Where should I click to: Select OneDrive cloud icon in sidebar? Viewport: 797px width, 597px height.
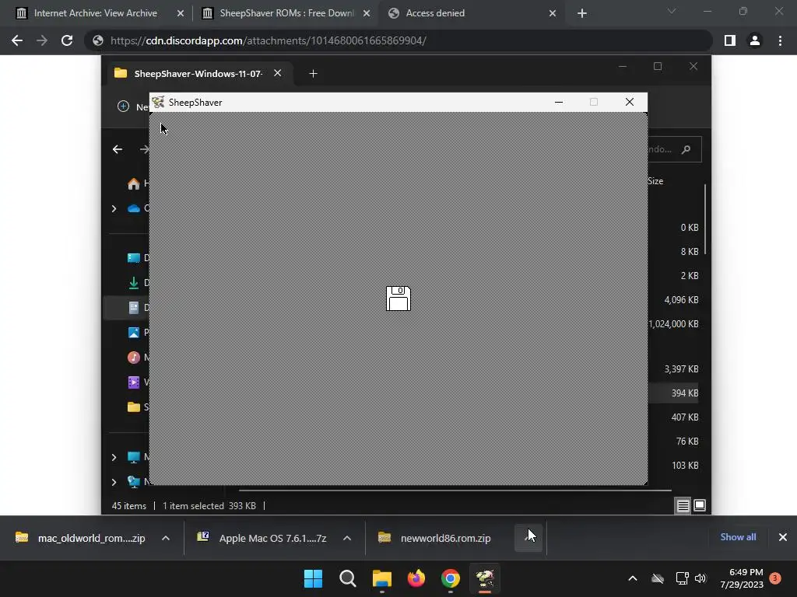134,208
